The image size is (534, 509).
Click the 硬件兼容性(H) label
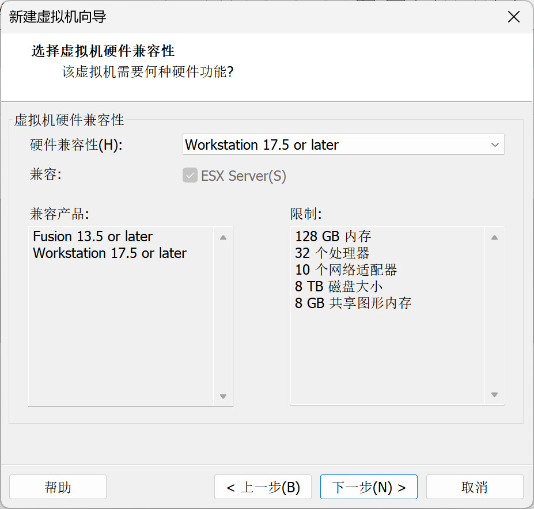[x=76, y=145]
